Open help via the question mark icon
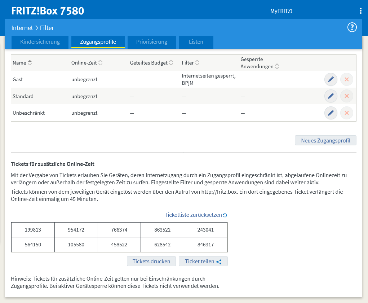 click(352, 27)
